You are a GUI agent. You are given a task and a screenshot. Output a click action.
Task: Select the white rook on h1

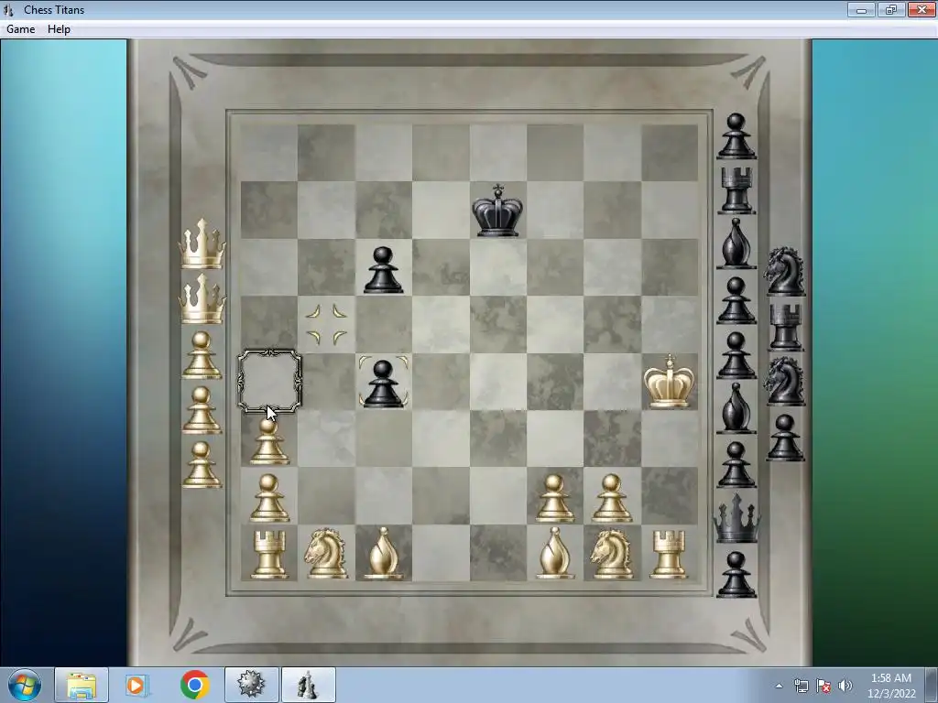coord(669,554)
